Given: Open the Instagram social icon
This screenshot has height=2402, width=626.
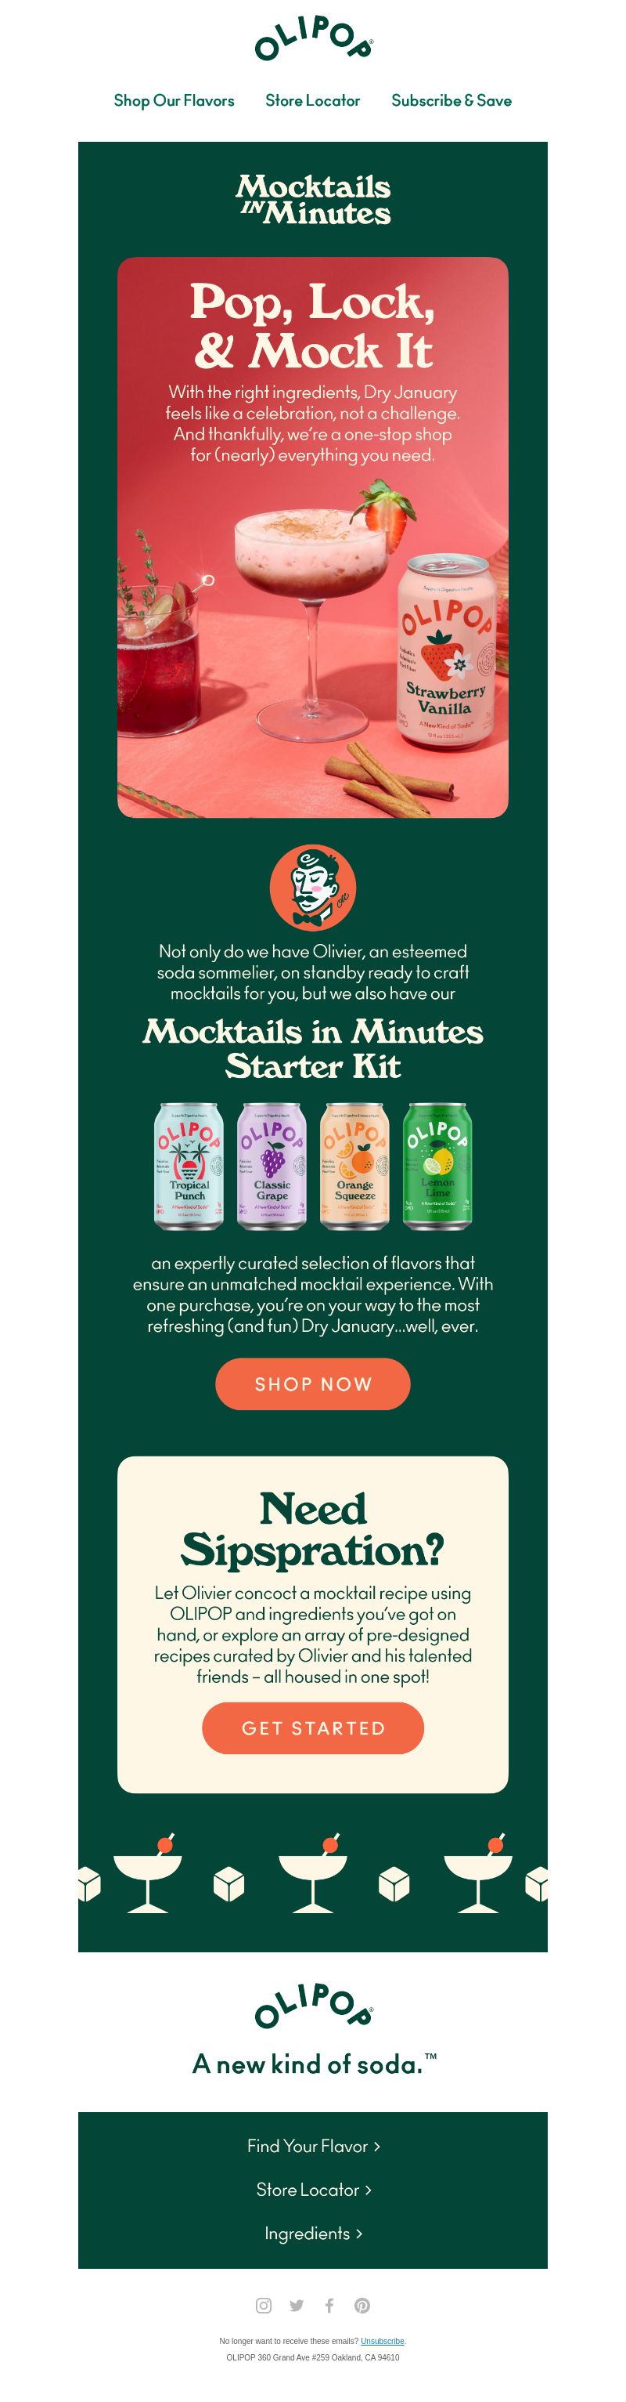Looking at the screenshot, I should click(x=264, y=2305).
